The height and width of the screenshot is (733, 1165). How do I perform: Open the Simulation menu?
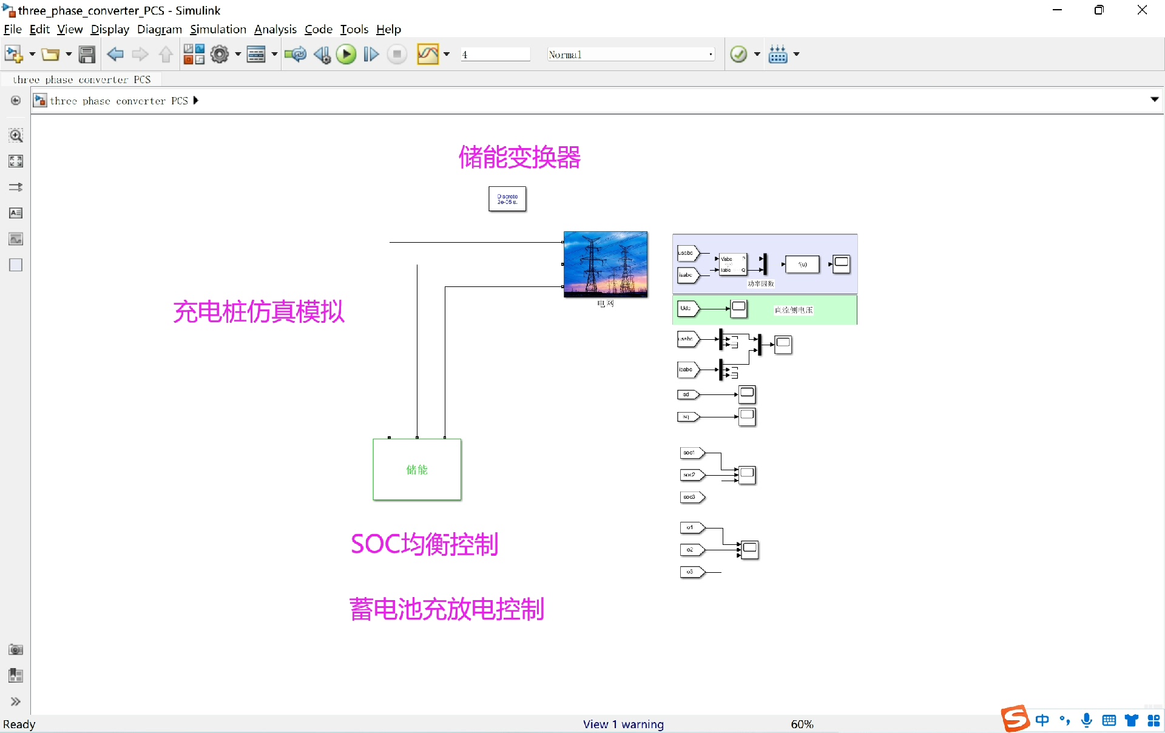[218, 29]
